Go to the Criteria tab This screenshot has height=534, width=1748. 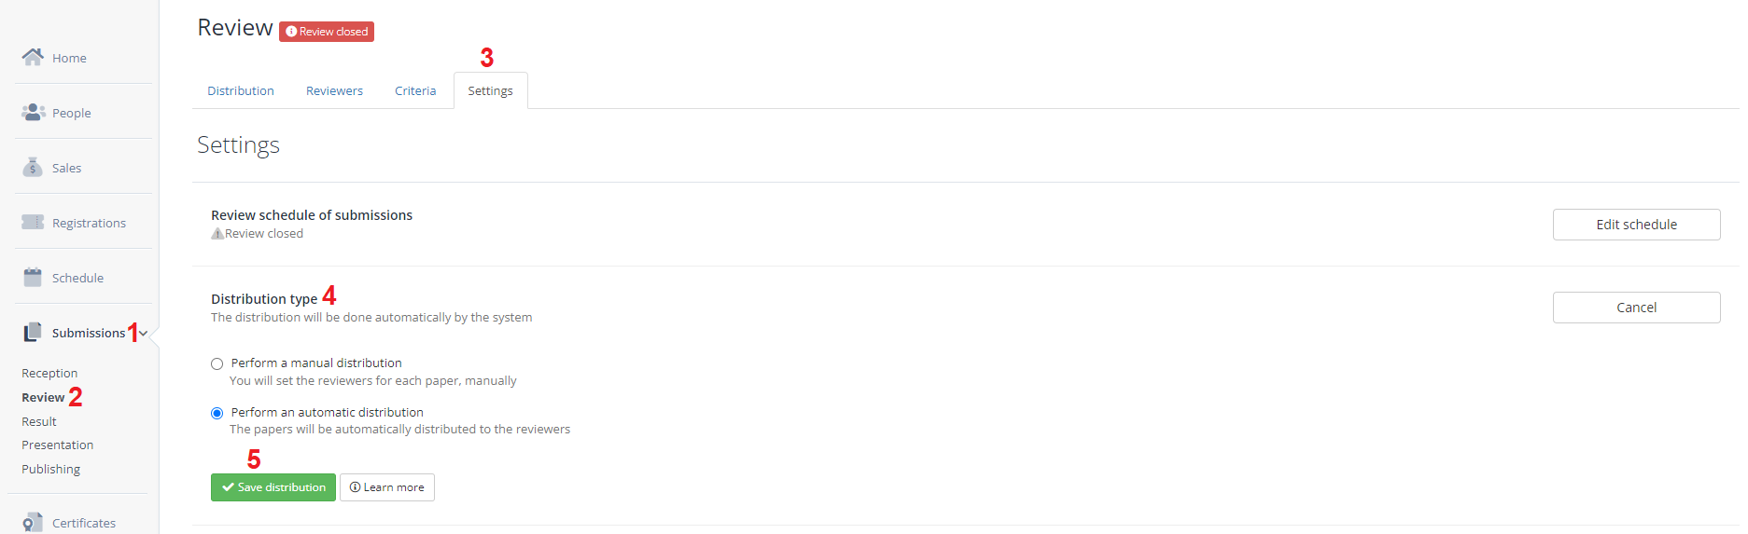415,90
